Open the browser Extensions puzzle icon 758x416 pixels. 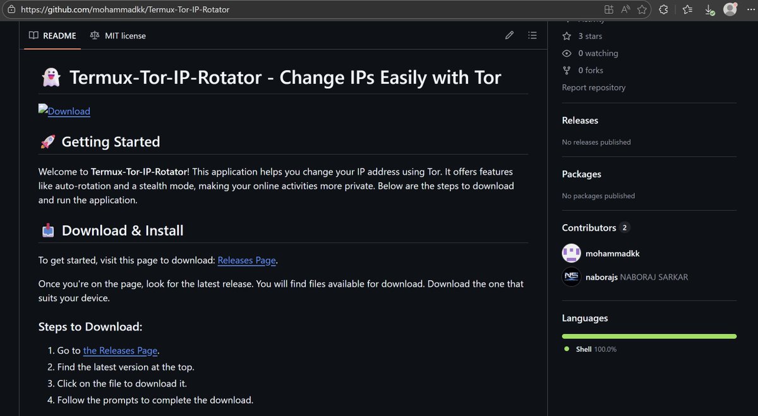click(663, 9)
